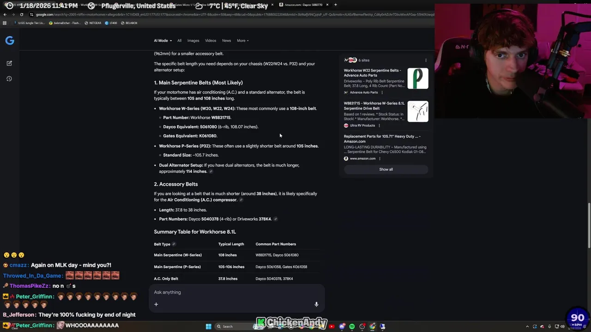The height and width of the screenshot is (332, 591).
Task: Open AI Mode history clock icon
Action: click(9, 79)
